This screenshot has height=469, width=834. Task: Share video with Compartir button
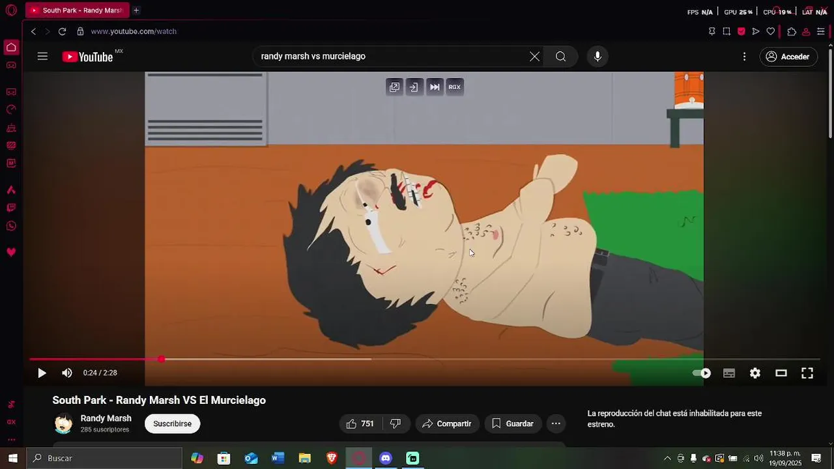click(x=447, y=424)
